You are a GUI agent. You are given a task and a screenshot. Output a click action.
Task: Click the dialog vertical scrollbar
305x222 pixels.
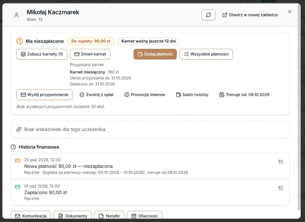click(299, 107)
